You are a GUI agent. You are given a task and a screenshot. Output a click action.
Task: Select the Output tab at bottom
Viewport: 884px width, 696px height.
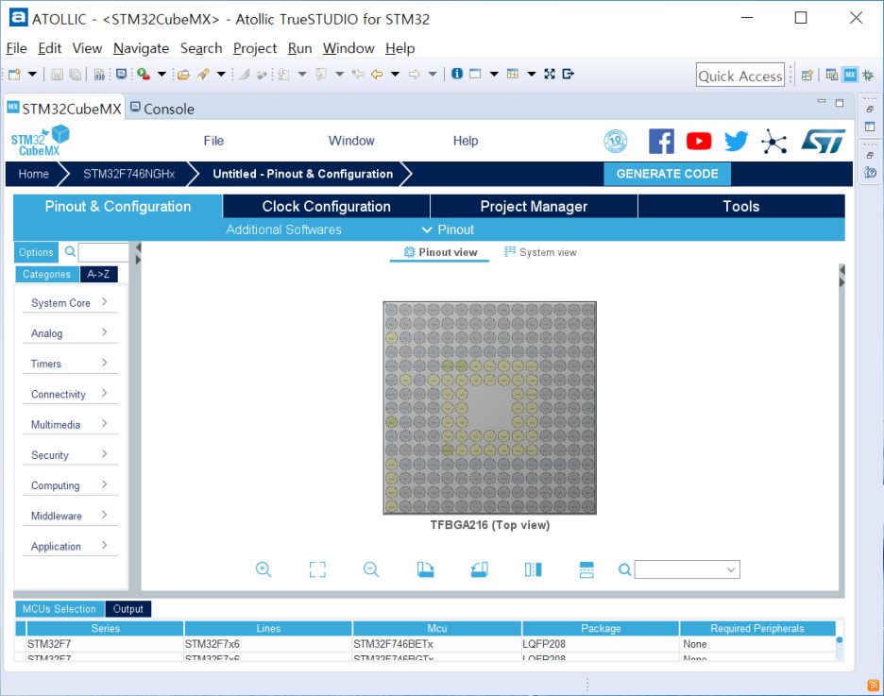tap(128, 609)
